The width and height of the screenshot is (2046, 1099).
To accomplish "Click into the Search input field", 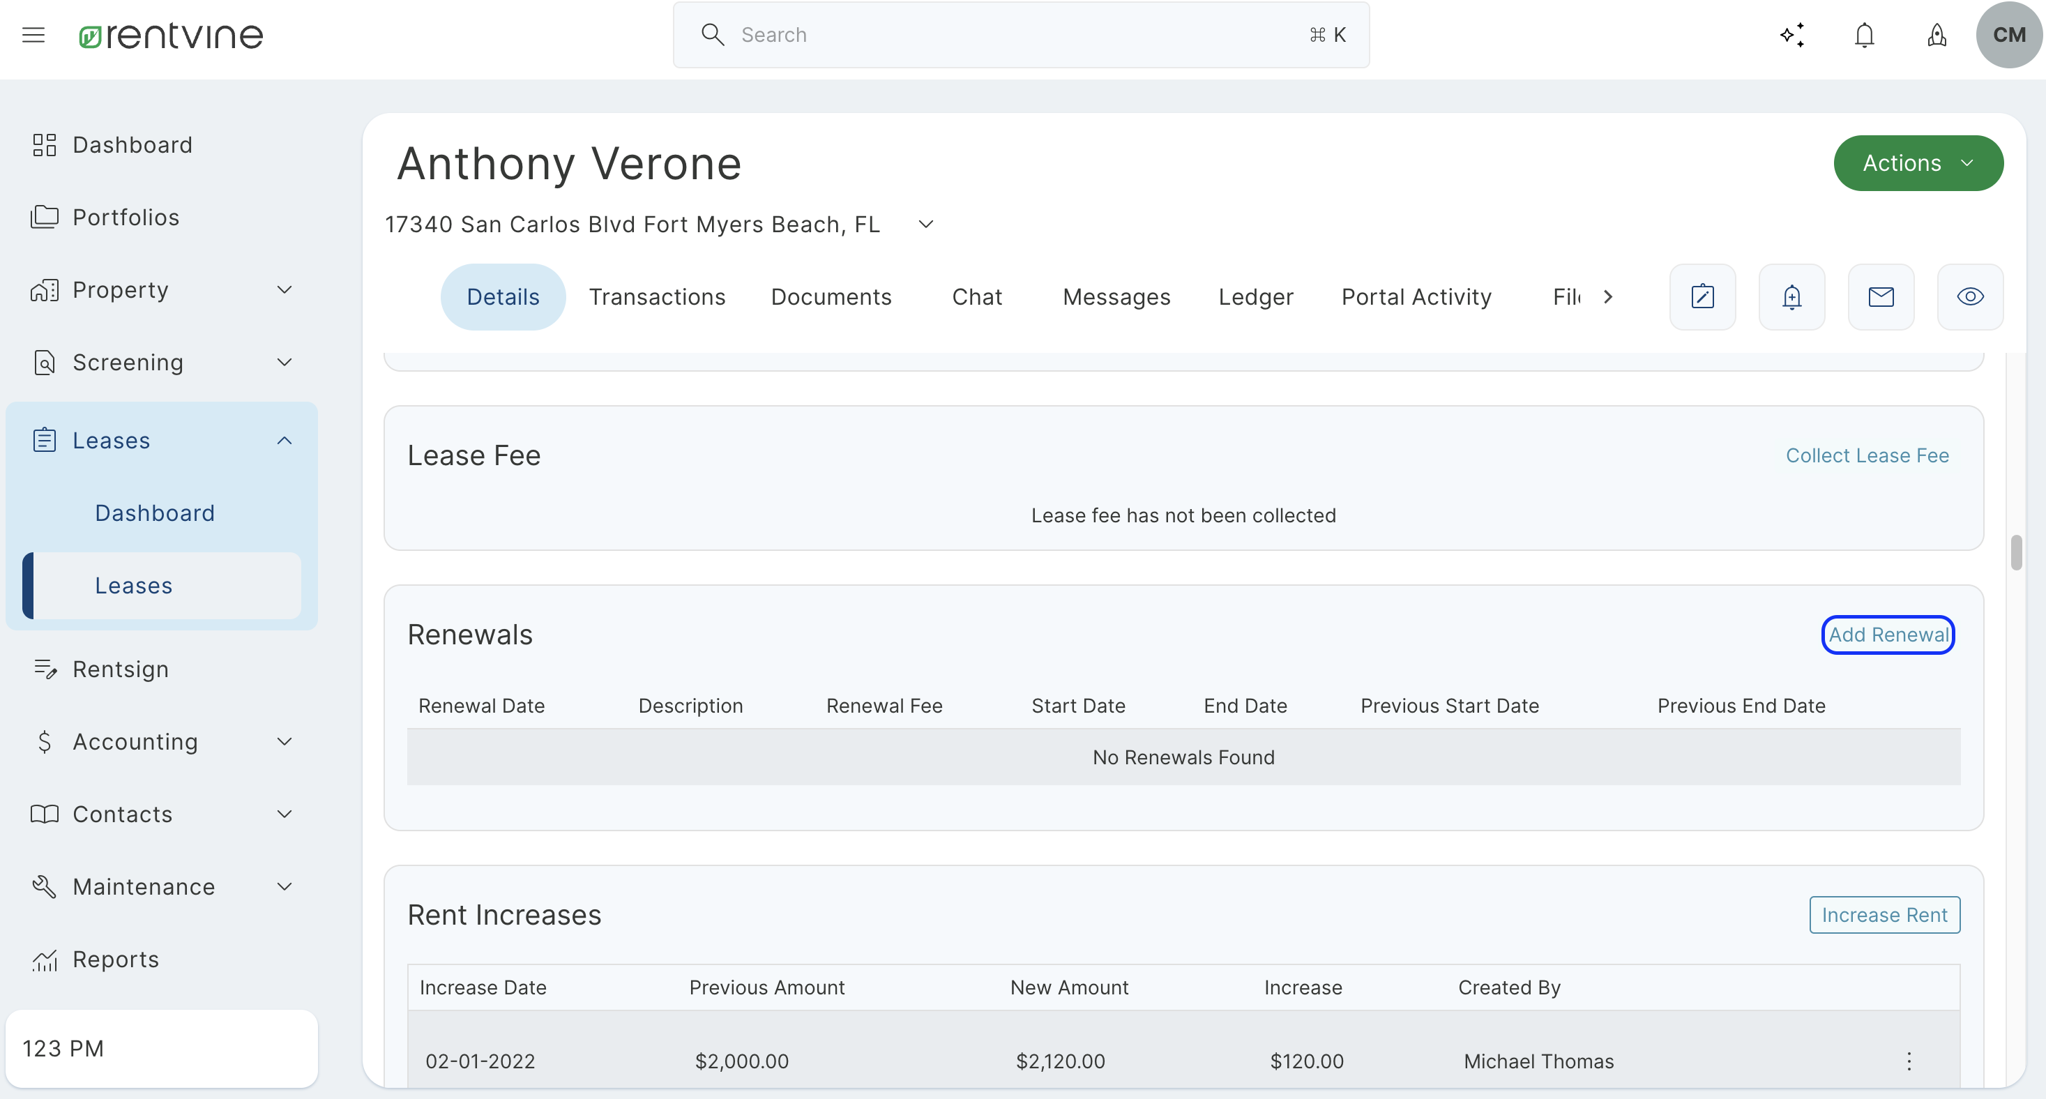I will 1021,35.
